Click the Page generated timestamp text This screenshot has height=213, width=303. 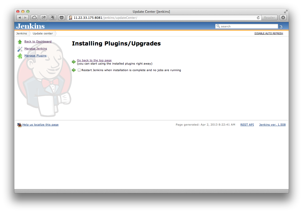coord(205,125)
